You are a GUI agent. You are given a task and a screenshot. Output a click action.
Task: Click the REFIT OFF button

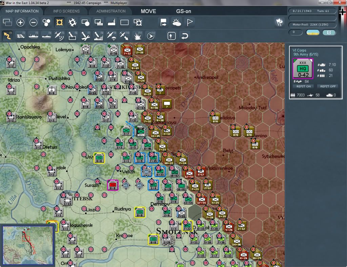coord(328,87)
